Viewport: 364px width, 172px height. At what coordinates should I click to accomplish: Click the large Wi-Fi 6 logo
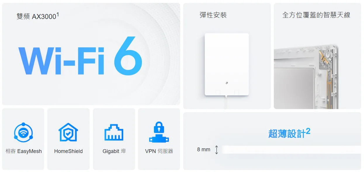tap(80, 56)
